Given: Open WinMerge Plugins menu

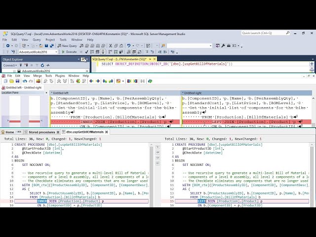Looking at the screenshot, I should [x=60, y=76].
